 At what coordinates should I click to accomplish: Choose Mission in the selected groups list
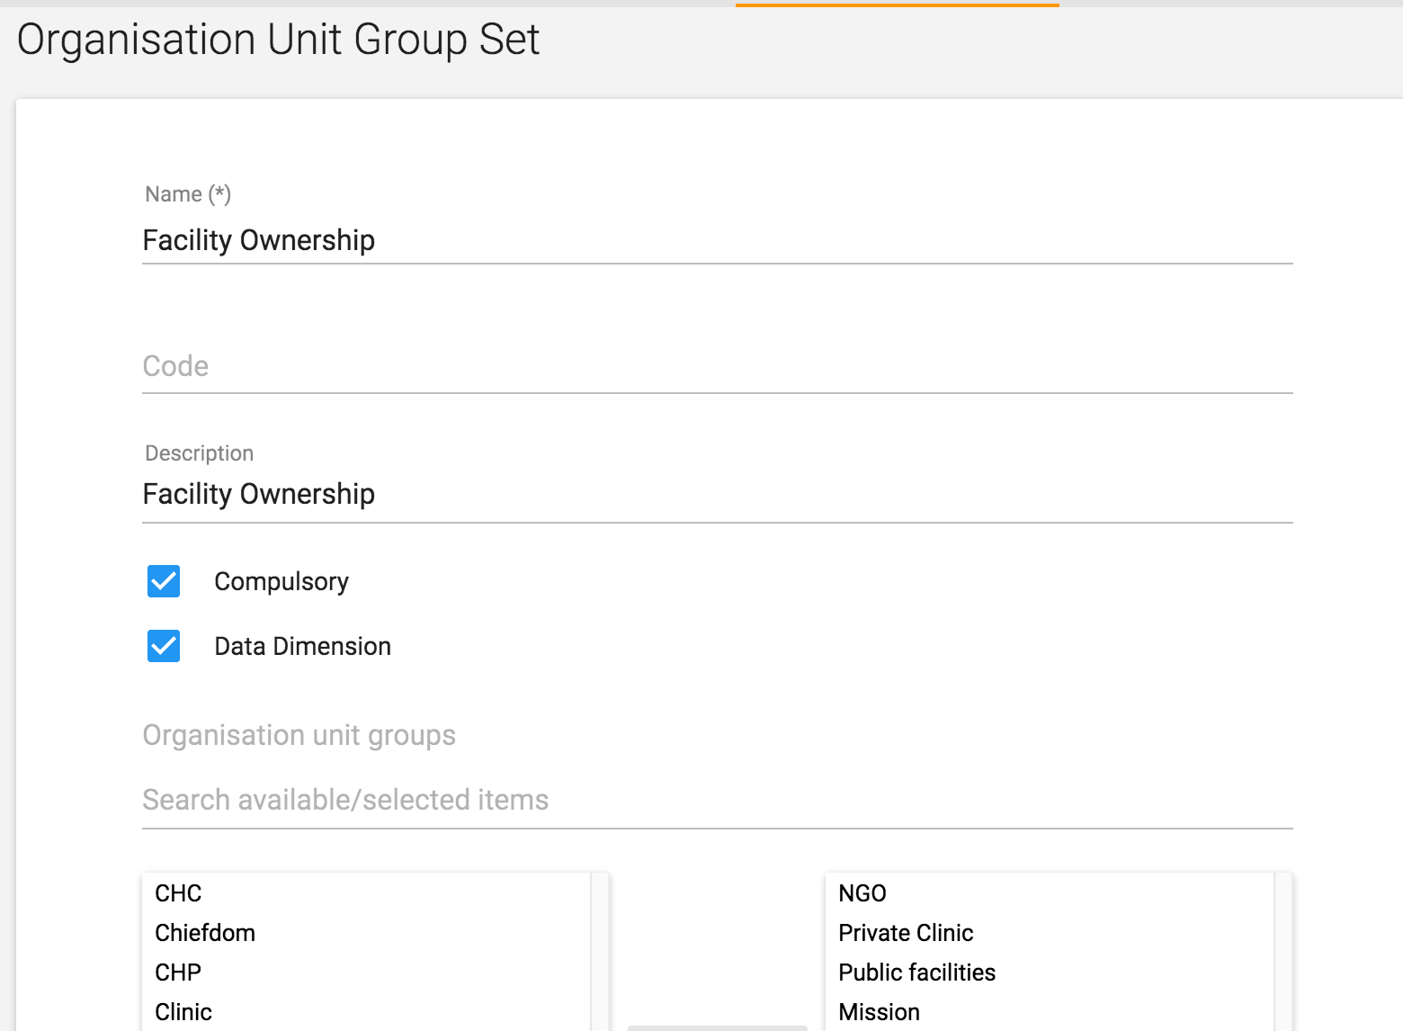(x=879, y=1012)
